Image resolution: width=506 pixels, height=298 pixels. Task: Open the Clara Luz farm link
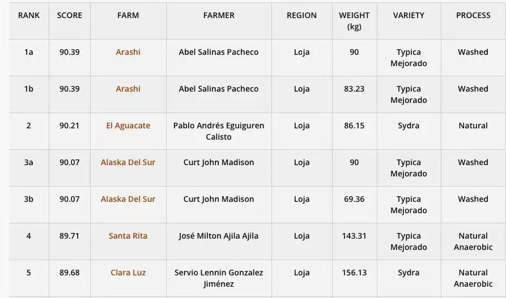click(128, 273)
